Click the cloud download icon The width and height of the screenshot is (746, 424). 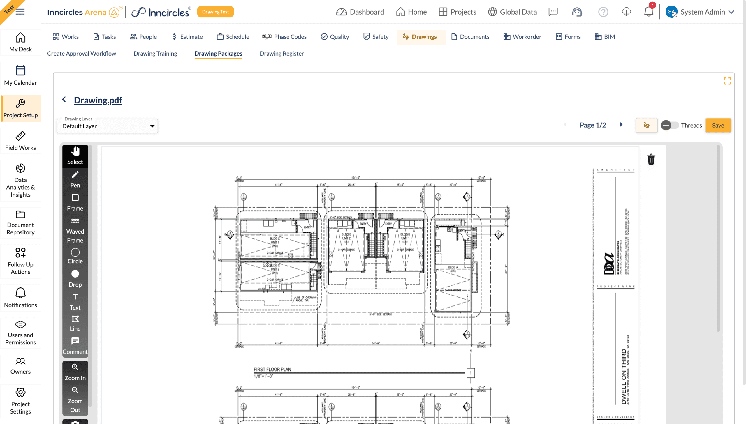pyautogui.click(x=626, y=12)
